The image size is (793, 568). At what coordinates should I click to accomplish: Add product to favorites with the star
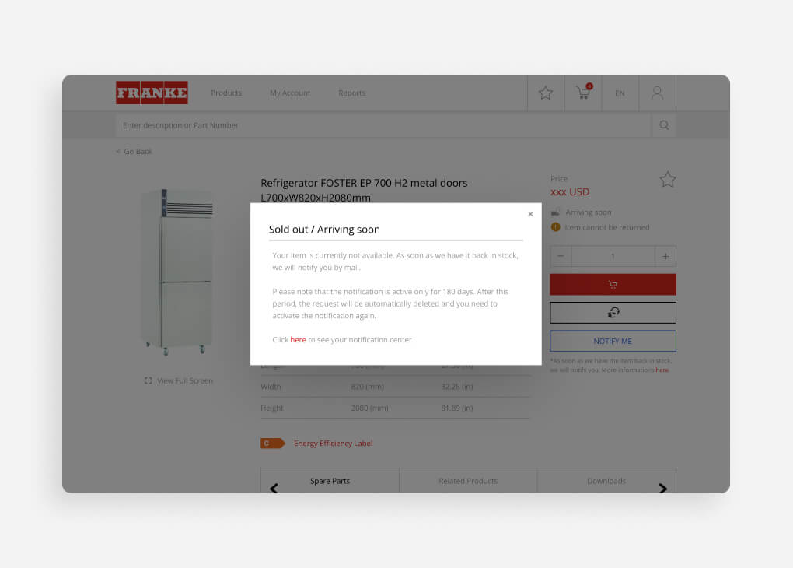point(668,180)
